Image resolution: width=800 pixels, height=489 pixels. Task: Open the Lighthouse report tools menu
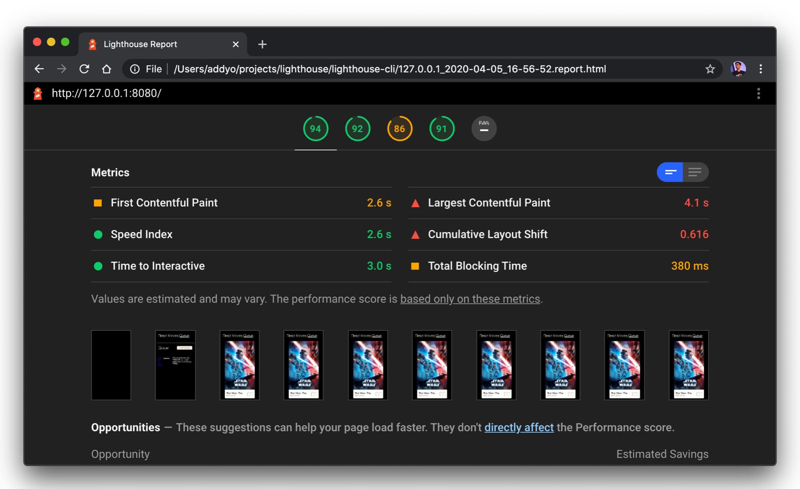tap(758, 93)
